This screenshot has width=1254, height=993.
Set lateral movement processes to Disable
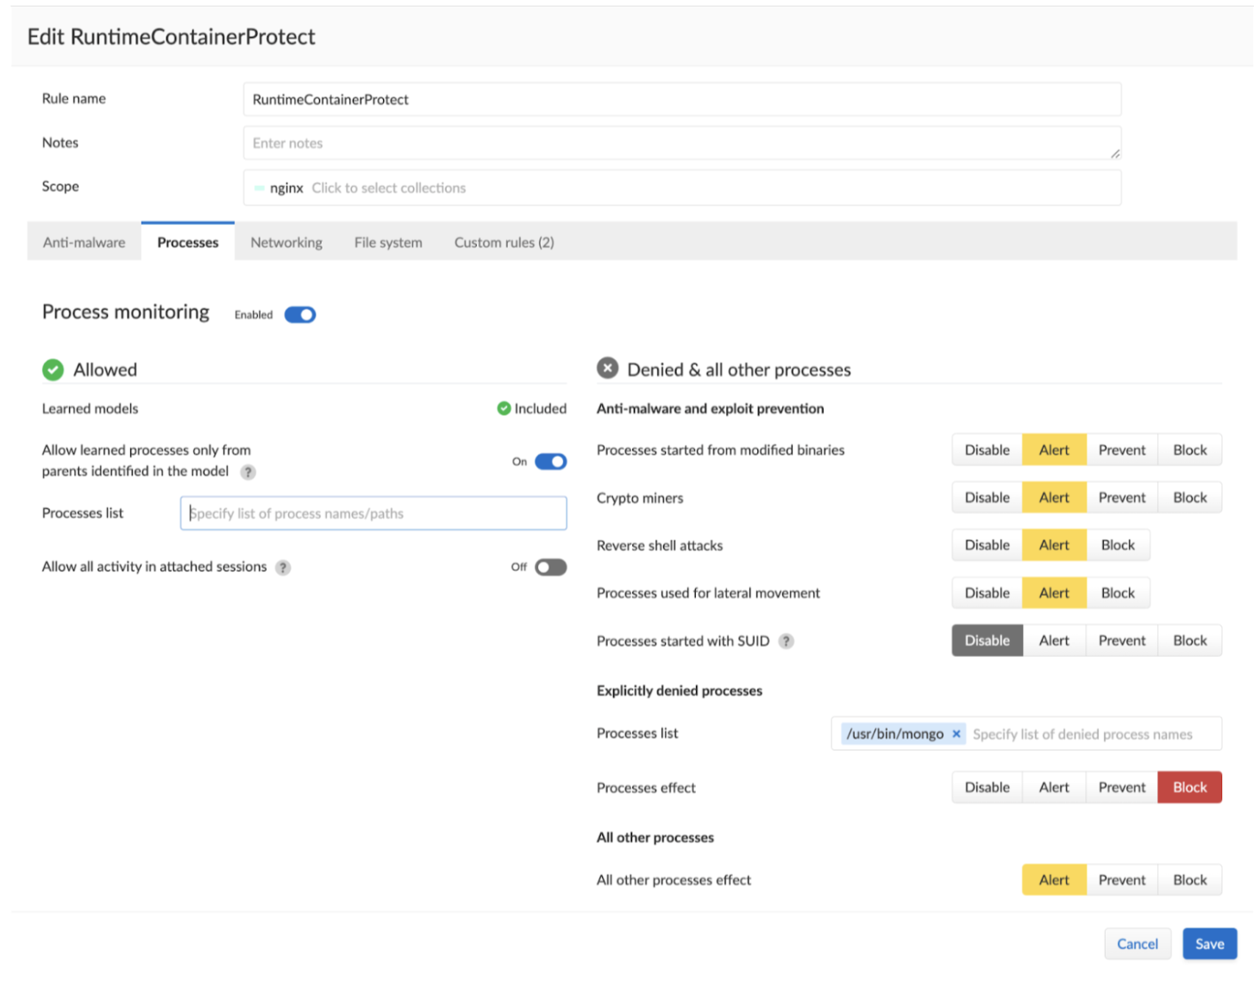987,593
